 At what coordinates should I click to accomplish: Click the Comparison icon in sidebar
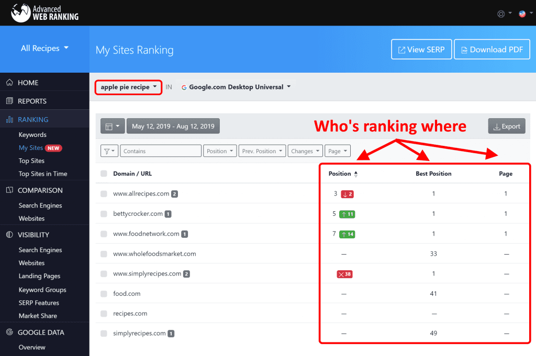coord(9,190)
